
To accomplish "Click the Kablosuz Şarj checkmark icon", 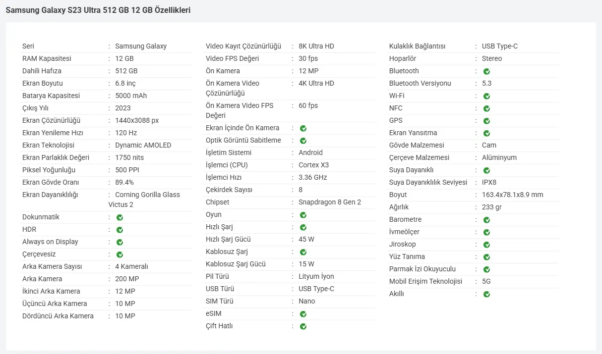I will click(303, 252).
